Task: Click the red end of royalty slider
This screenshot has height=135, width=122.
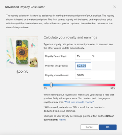Action: [113, 85]
